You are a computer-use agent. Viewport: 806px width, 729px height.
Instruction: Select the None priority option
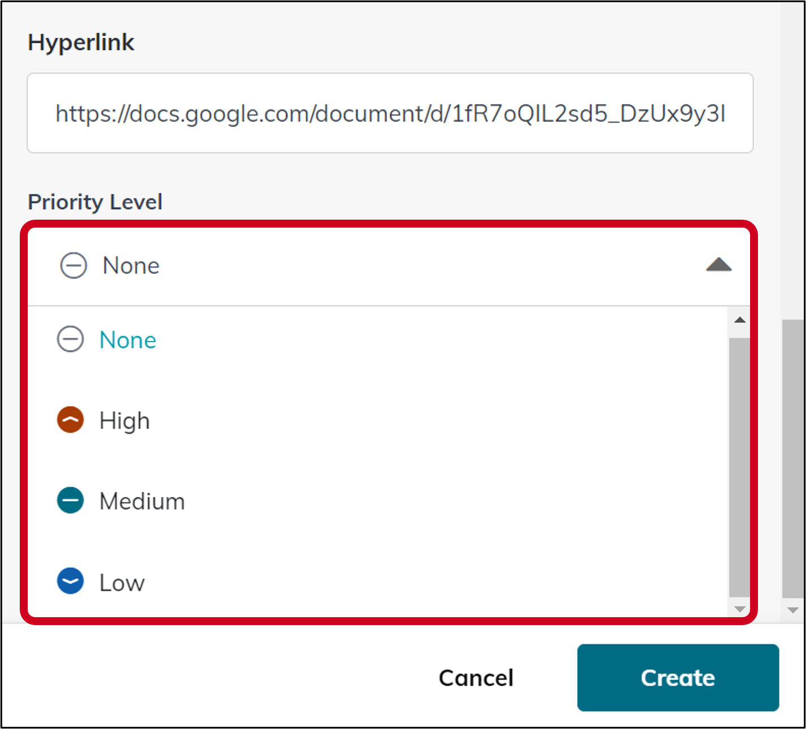tap(128, 340)
